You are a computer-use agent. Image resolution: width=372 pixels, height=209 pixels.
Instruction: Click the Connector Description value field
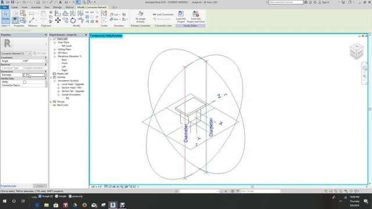pyautogui.click(x=34, y=85)
